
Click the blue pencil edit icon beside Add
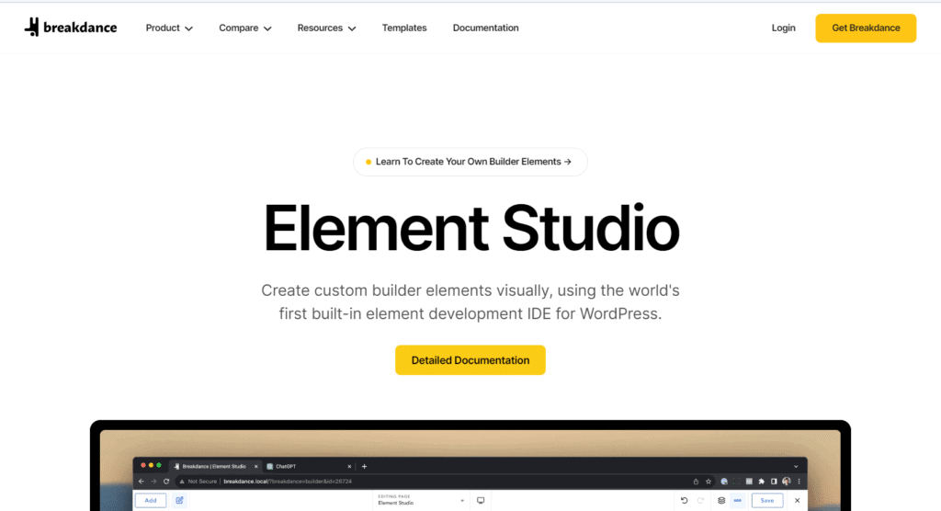pyautogui.click(x=179, y=501)
